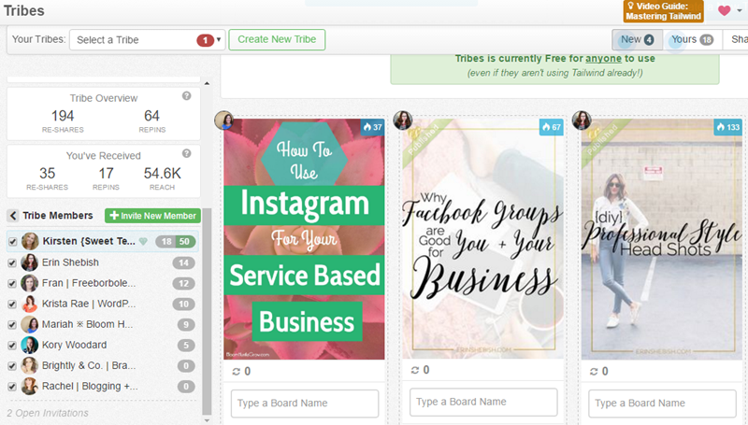This screenshot has width=748, height=425.
Task: Click Brightly & Co.'s avatar in member list
Action: click(x=30, y=366)
